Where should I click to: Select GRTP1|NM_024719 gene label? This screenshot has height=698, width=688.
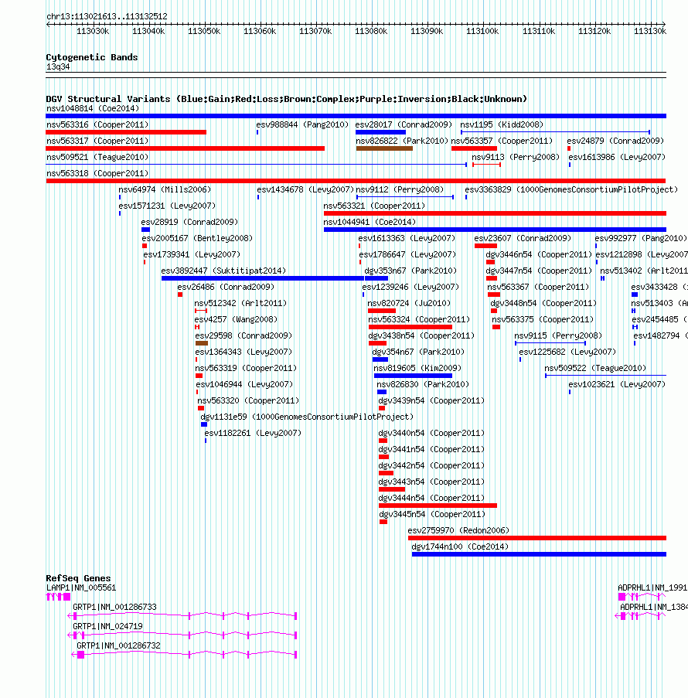point(107,626)
